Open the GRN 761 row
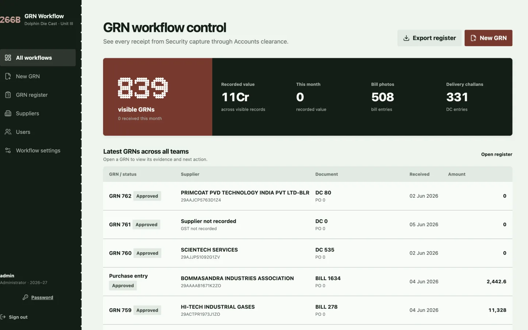The height and width of the screenshot is (330, 528). click(308, 225)
